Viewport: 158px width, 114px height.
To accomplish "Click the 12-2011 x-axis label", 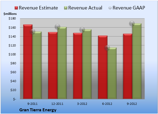I will (x=57, y=104).
